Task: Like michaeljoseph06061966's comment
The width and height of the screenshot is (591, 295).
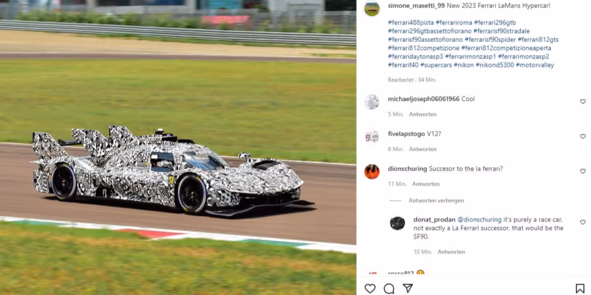Action: 582,102
